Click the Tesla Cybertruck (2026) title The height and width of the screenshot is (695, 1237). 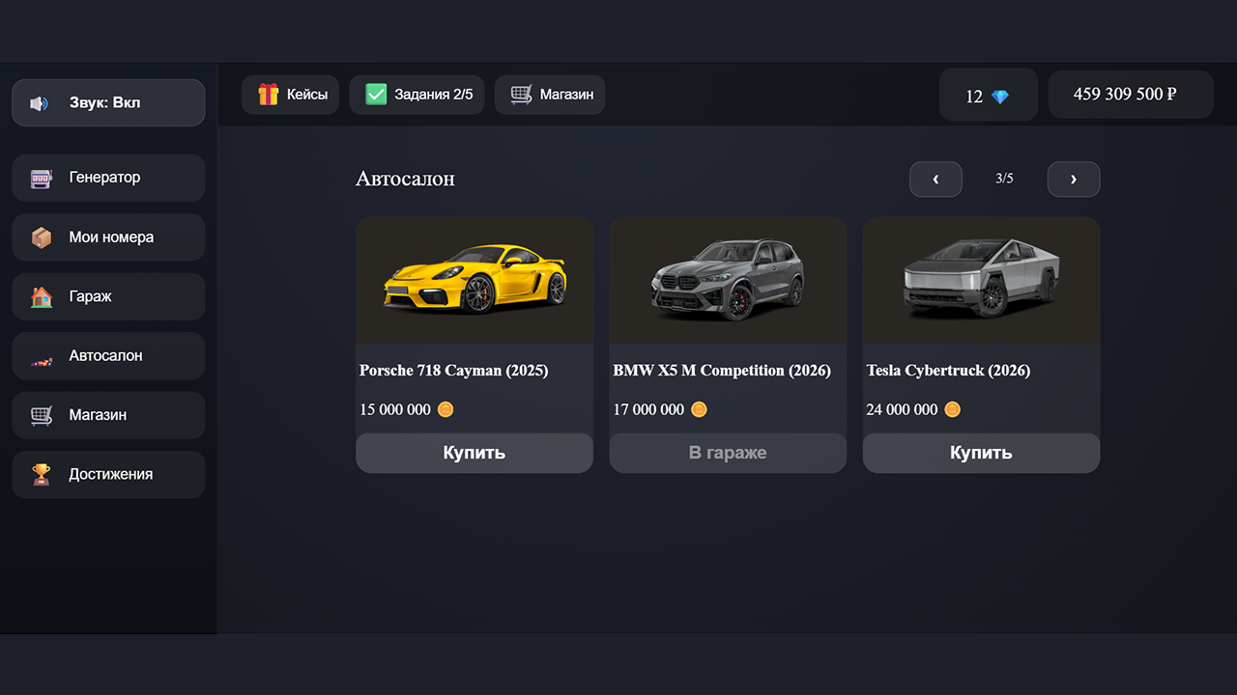point(948,371)
